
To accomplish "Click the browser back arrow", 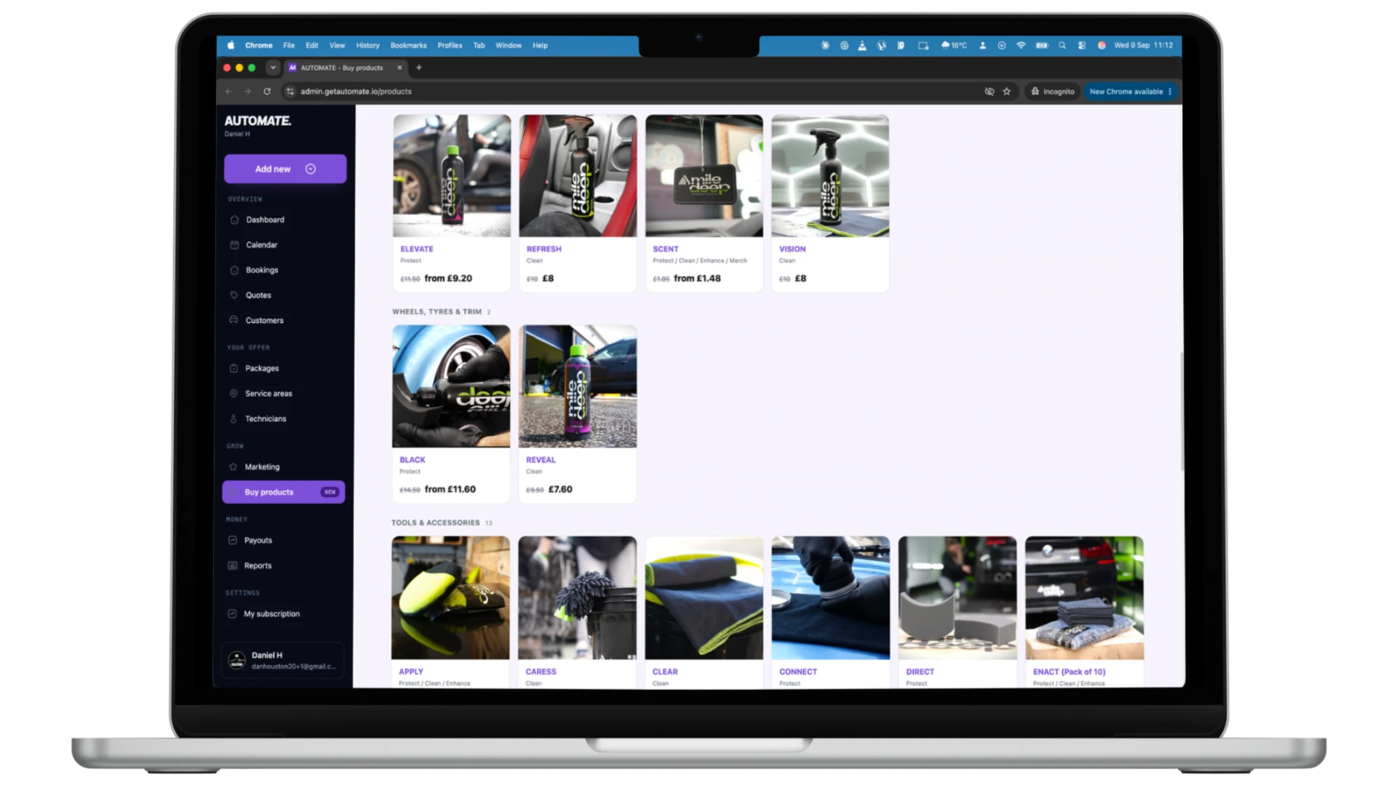I will [x=228, y=92].
